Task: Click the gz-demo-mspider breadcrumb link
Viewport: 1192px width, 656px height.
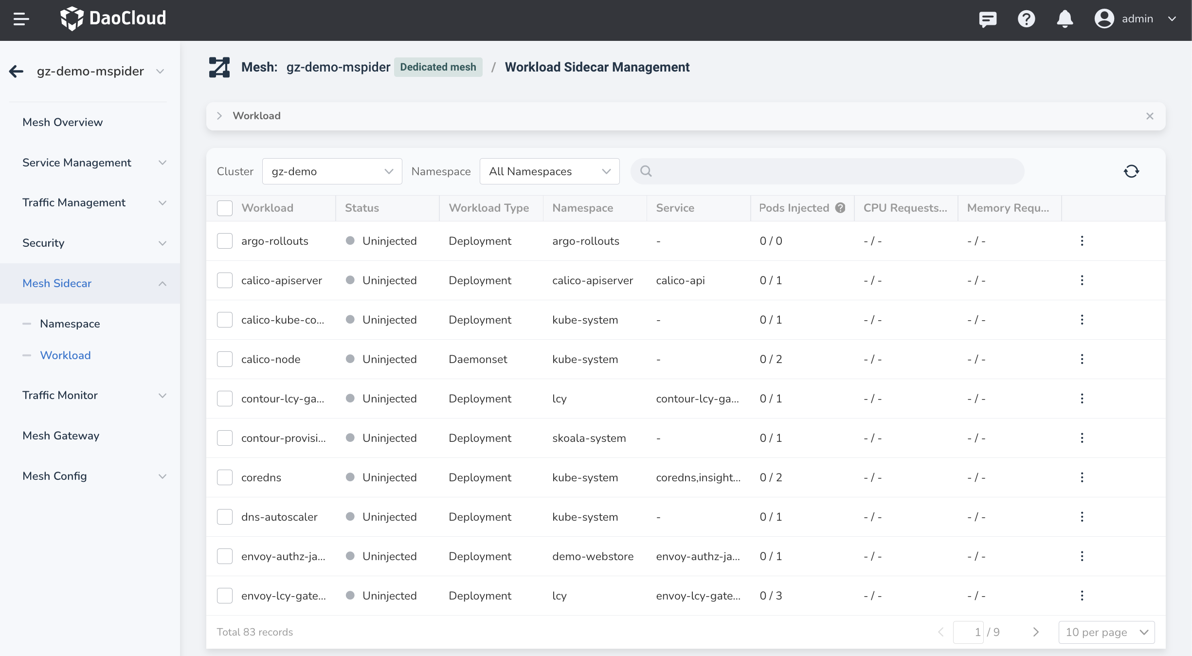Action: [x=338, y=67]
